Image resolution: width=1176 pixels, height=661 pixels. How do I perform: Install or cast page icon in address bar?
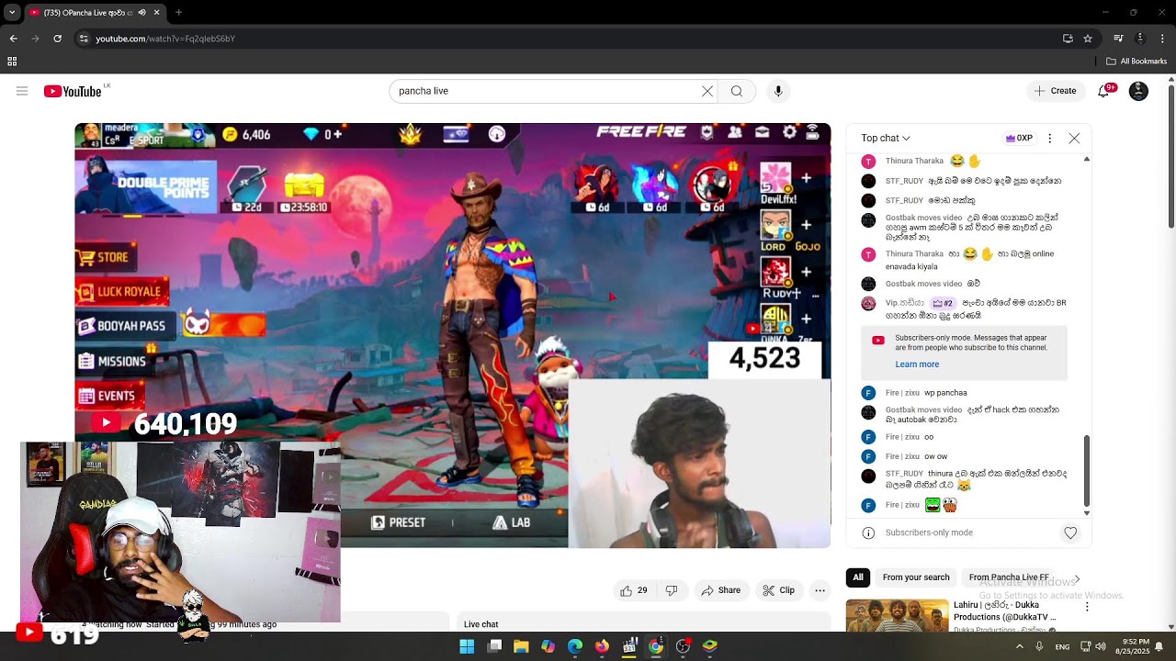(1068, 39)
